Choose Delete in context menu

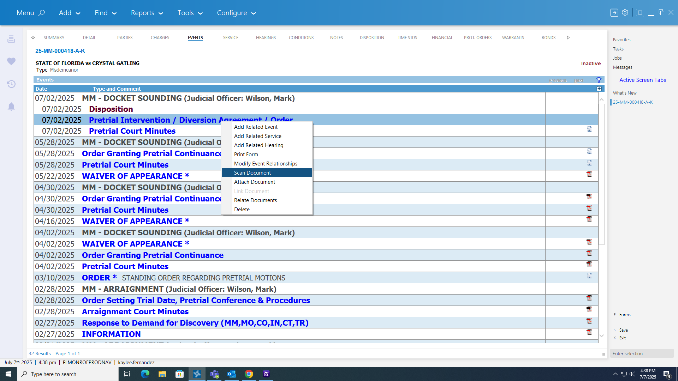[x=267, y=209]
